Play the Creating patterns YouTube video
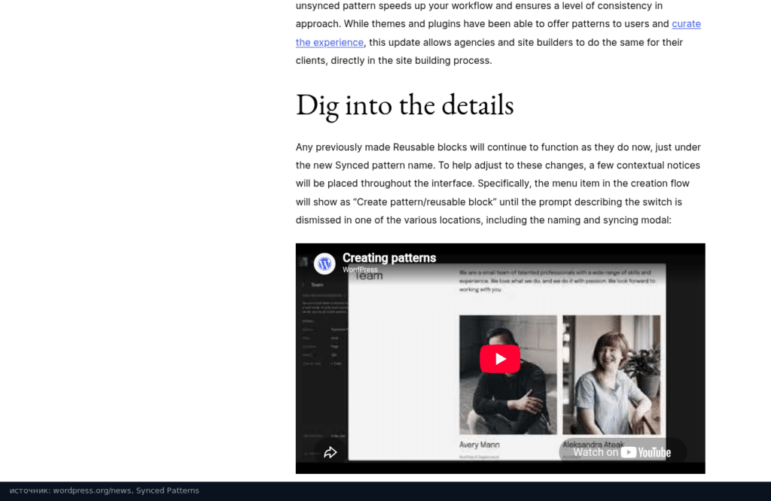 click(x=500, y=359)
